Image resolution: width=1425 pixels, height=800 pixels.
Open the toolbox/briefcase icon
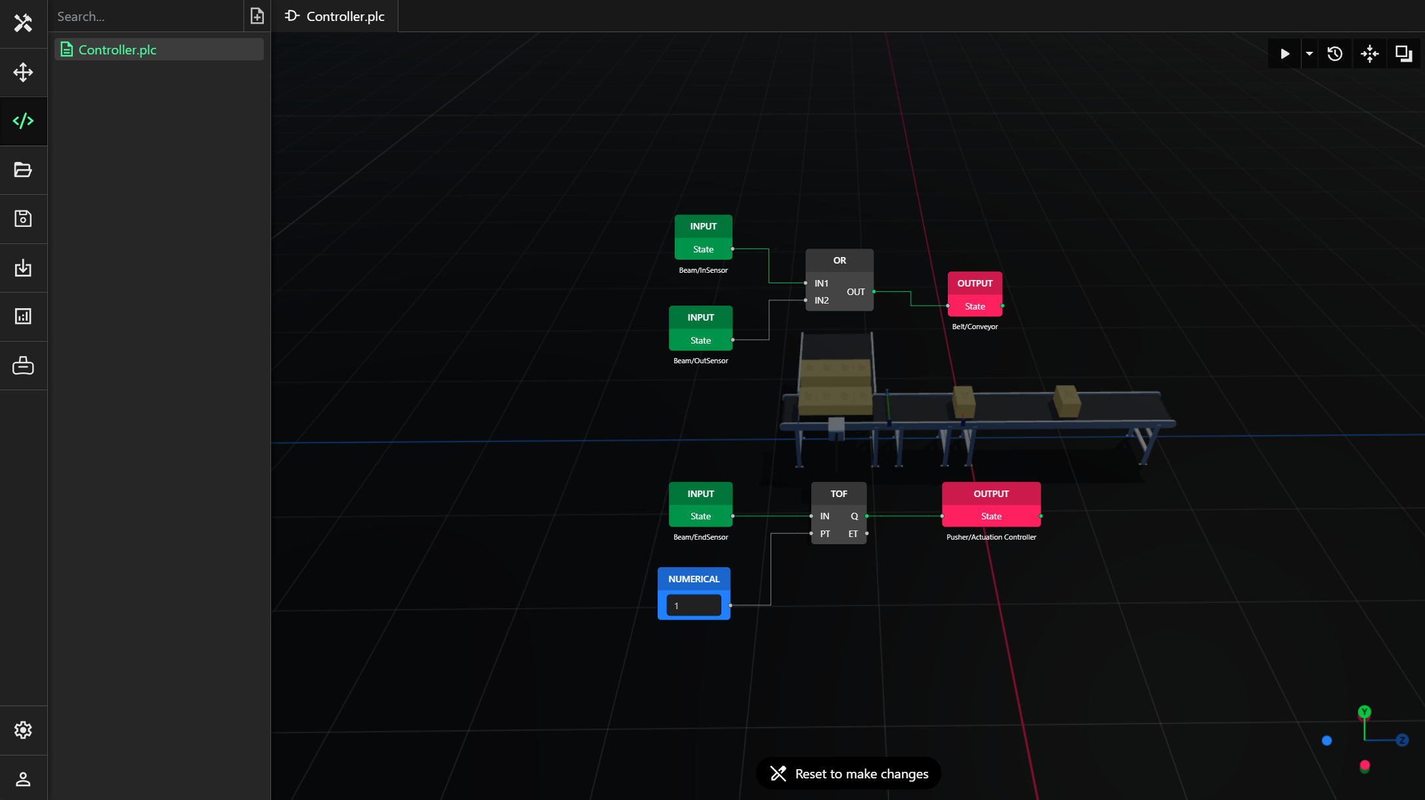click(23, 365)
